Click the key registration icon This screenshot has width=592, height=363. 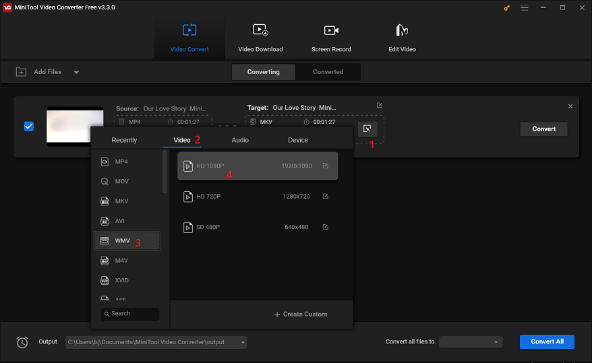point(506,7)
